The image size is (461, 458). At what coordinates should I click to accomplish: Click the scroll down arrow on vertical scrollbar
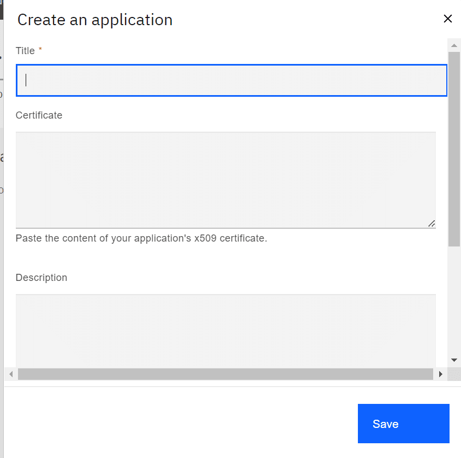(x=454, y=360)
